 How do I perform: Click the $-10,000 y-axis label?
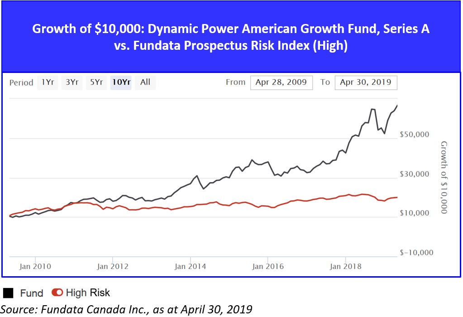click(416, 252)
